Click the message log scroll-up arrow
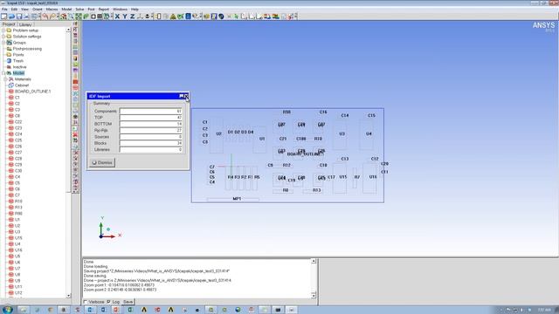This screenshot has height=314, width=559. tap(314, 261)
